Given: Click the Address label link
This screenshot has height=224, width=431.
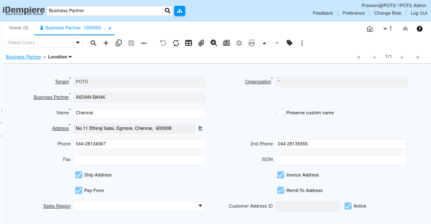Looking at the screenshot, I should (60, 128).
